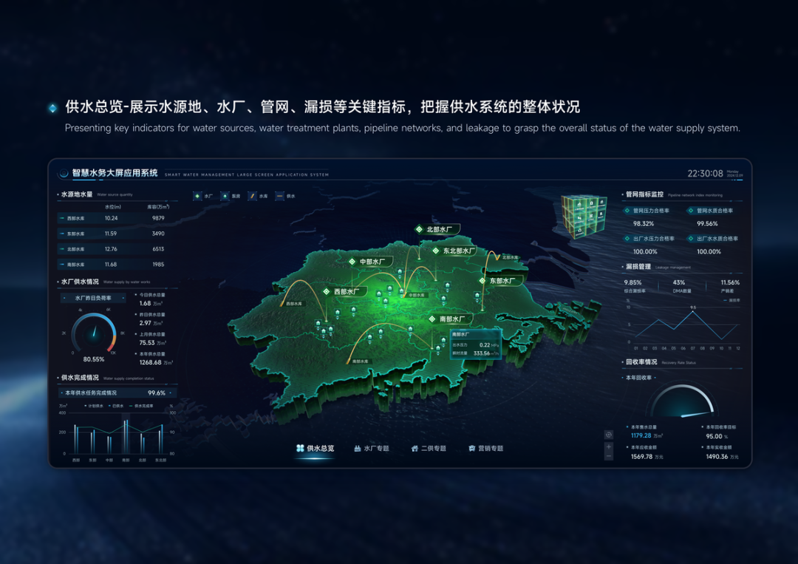Click the 99.6% supply completion progress bar
The image size is (798, 564).
tap(115, 393)
